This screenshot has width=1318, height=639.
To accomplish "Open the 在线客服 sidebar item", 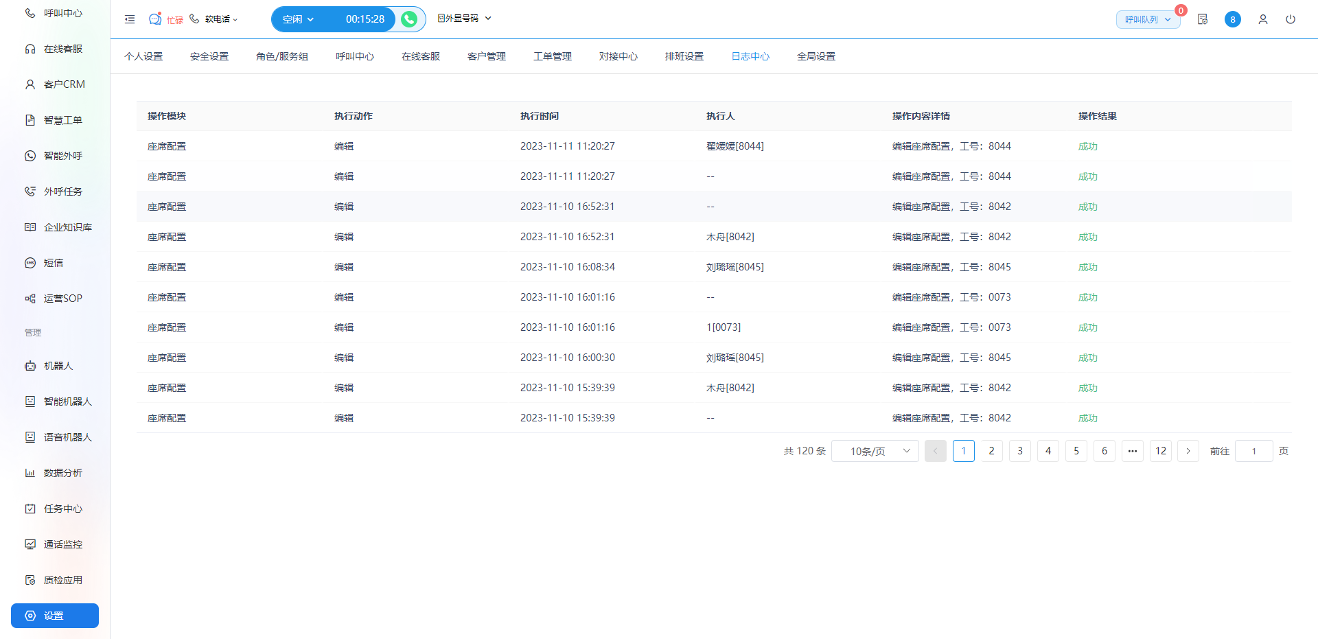I will pyautogui.click(x=55, y=49).
